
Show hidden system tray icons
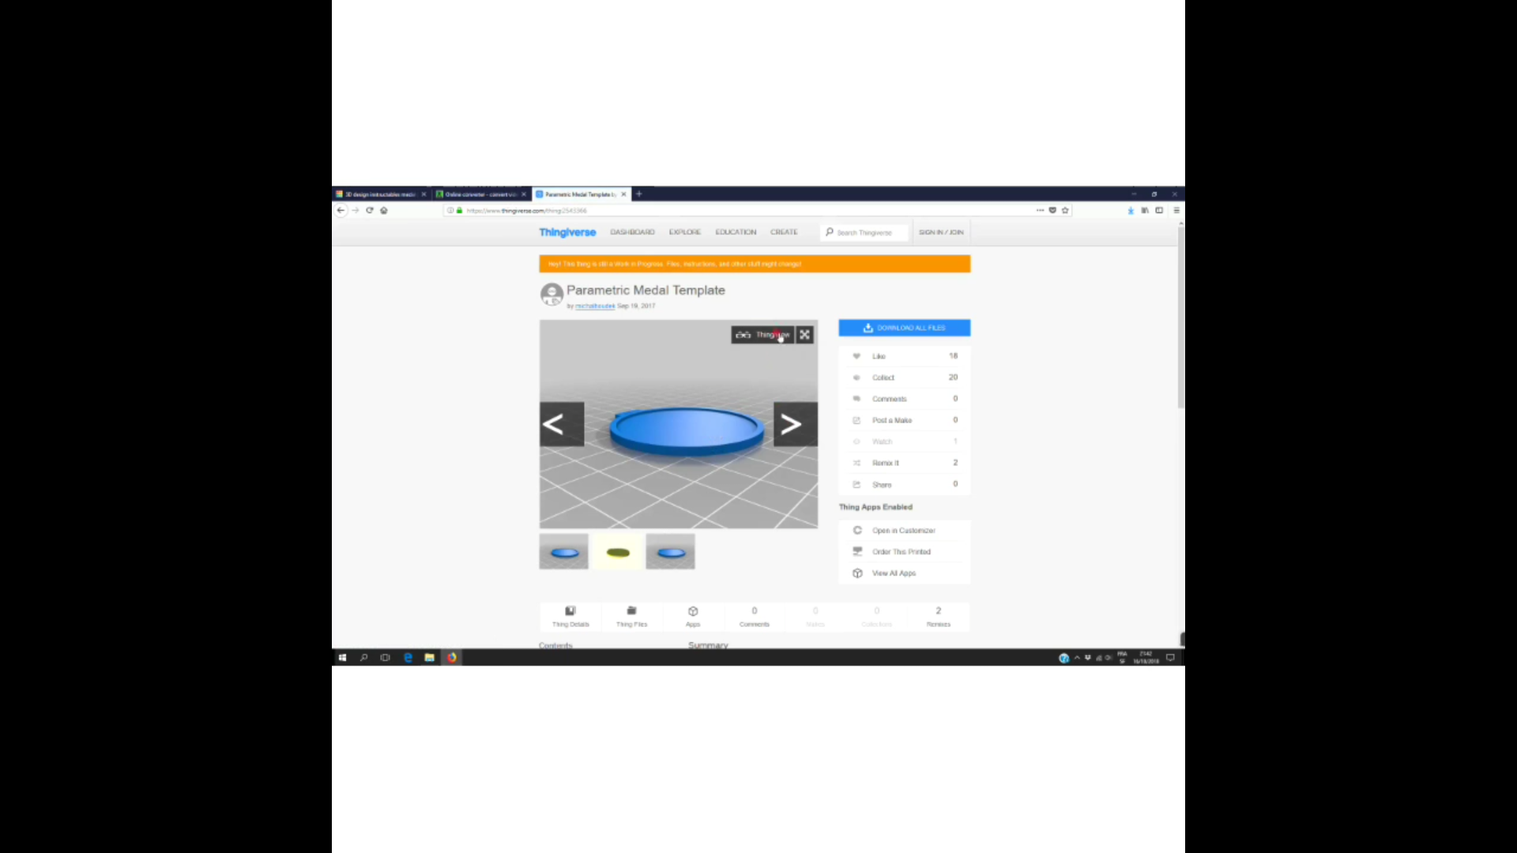[x=1077, y=657]
